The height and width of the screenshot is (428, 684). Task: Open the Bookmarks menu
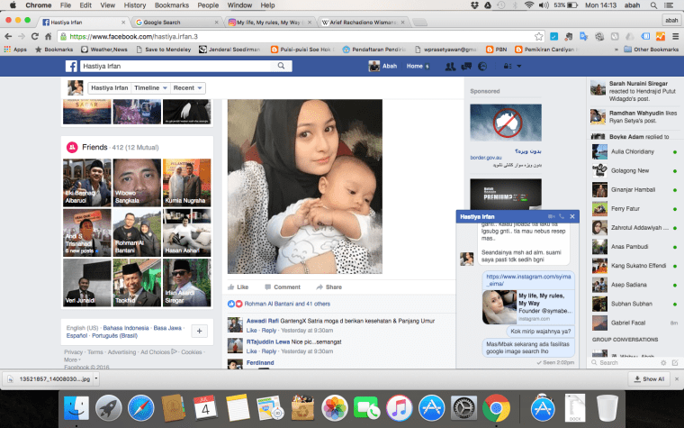[172, 5]
